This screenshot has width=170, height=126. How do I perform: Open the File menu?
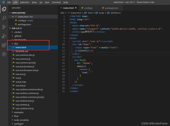coord(9,2)
